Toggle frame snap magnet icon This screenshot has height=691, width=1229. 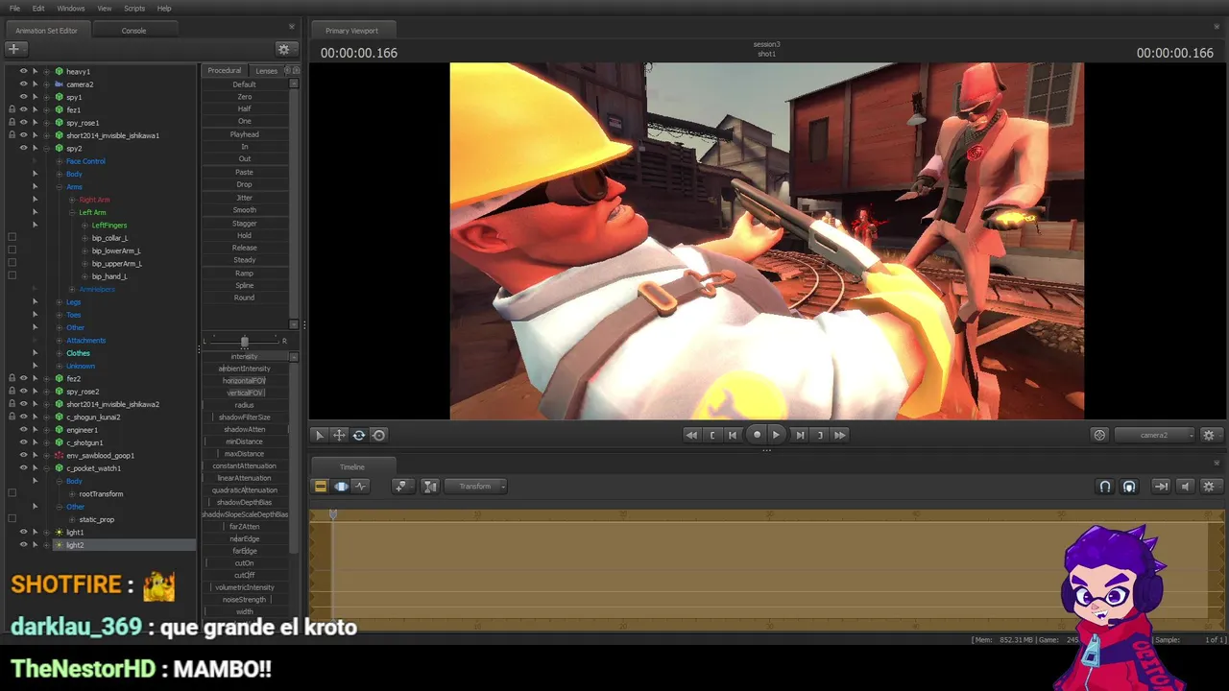coord(1129,487)
